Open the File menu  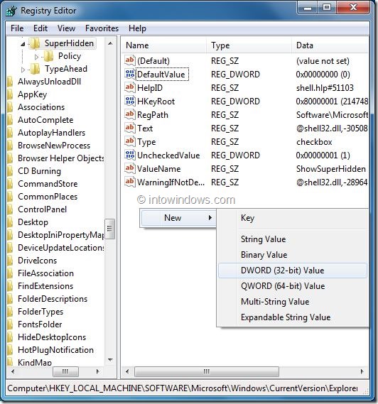[x=17, y=28]
